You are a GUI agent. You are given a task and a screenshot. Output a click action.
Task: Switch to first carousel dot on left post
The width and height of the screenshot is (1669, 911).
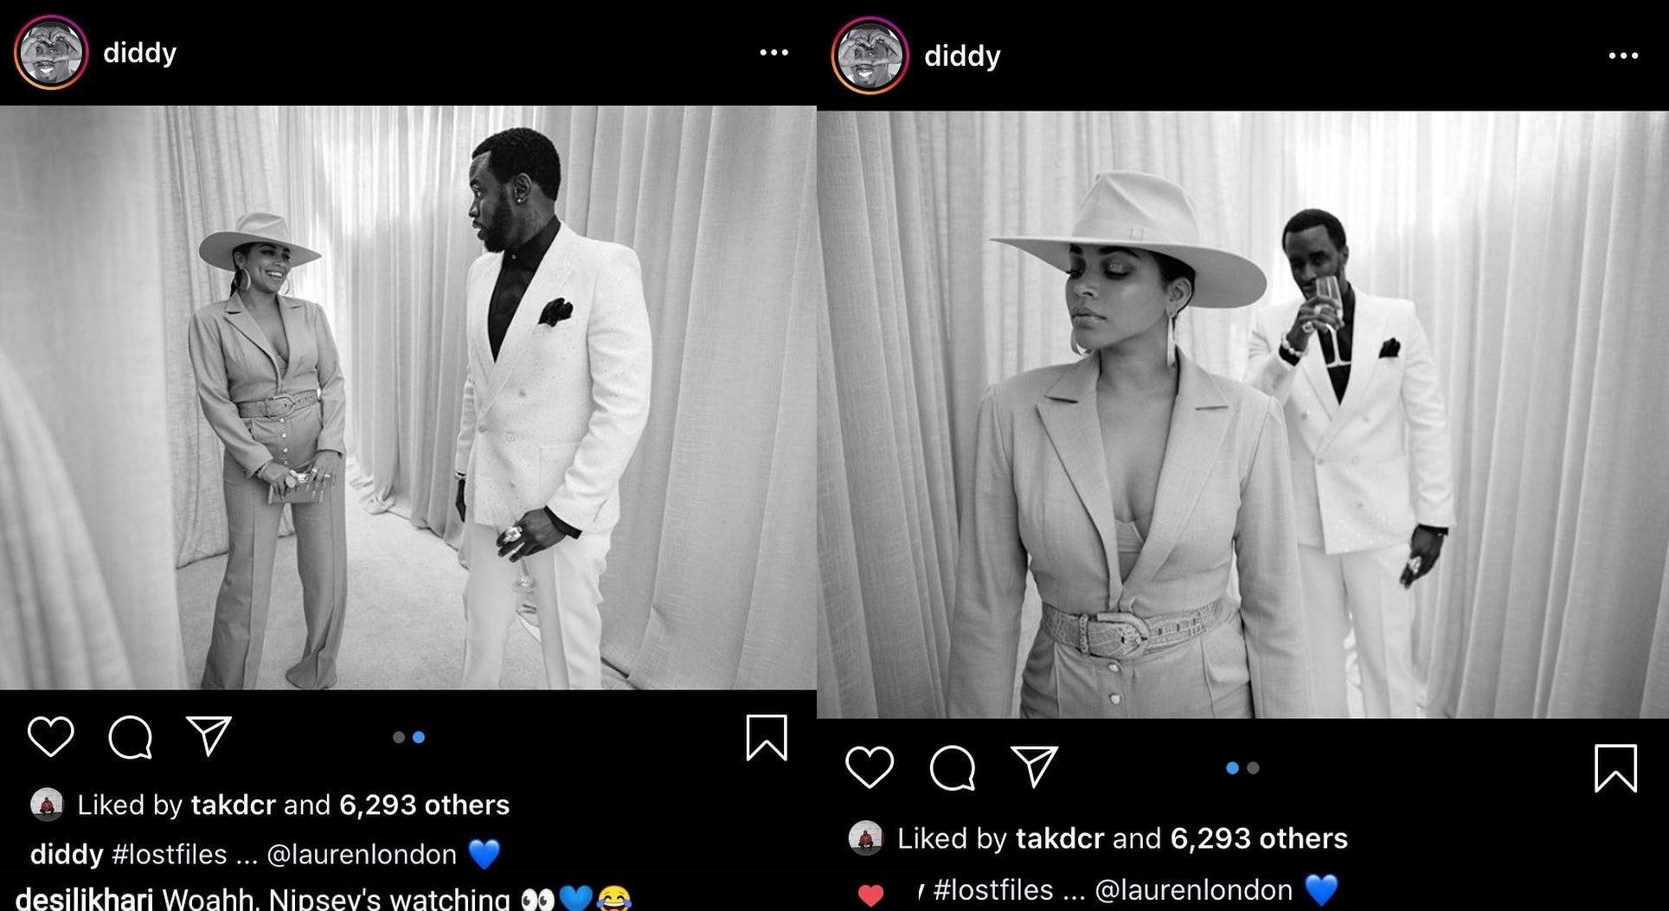pos(399,737)
